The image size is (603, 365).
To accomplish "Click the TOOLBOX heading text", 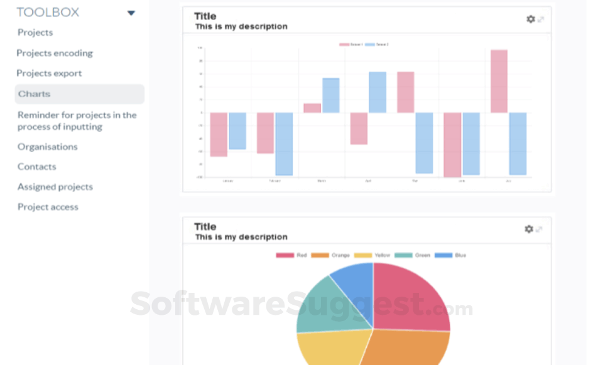I will 48,13.
